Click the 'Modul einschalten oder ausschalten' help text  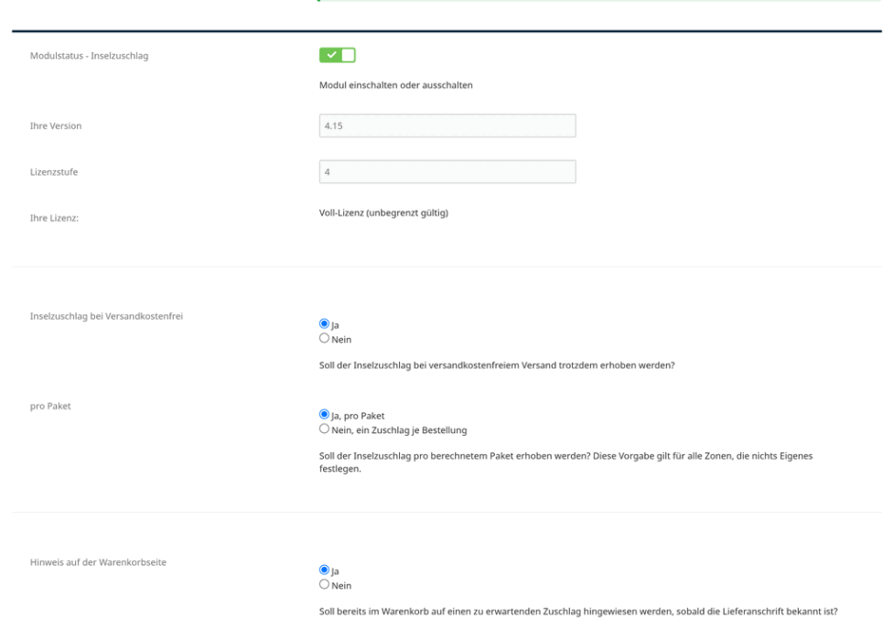point(395,85)
